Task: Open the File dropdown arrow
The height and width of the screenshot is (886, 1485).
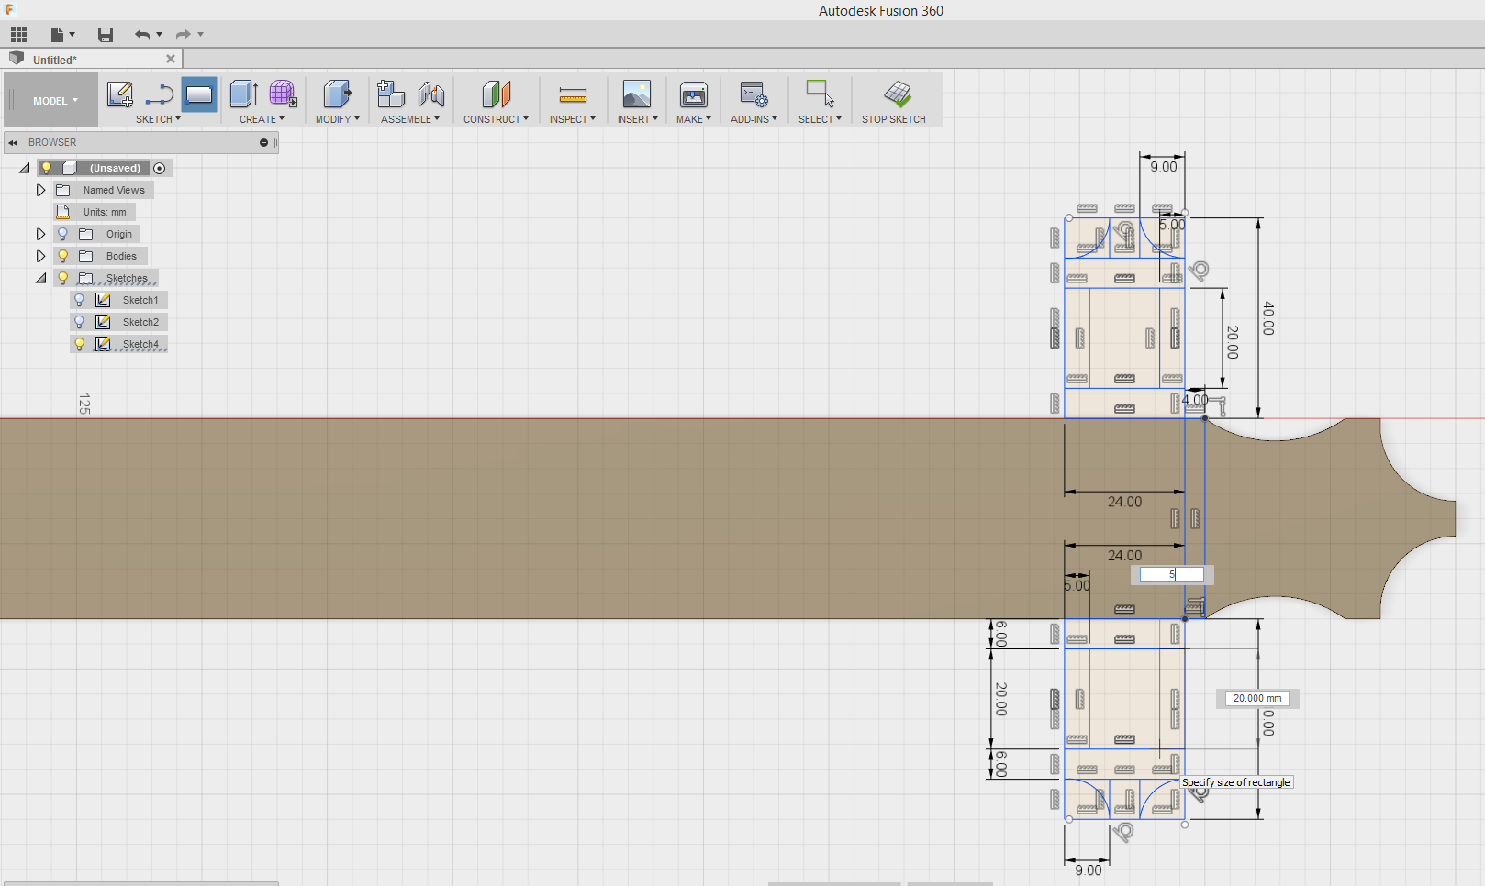Action: (72, 35)
